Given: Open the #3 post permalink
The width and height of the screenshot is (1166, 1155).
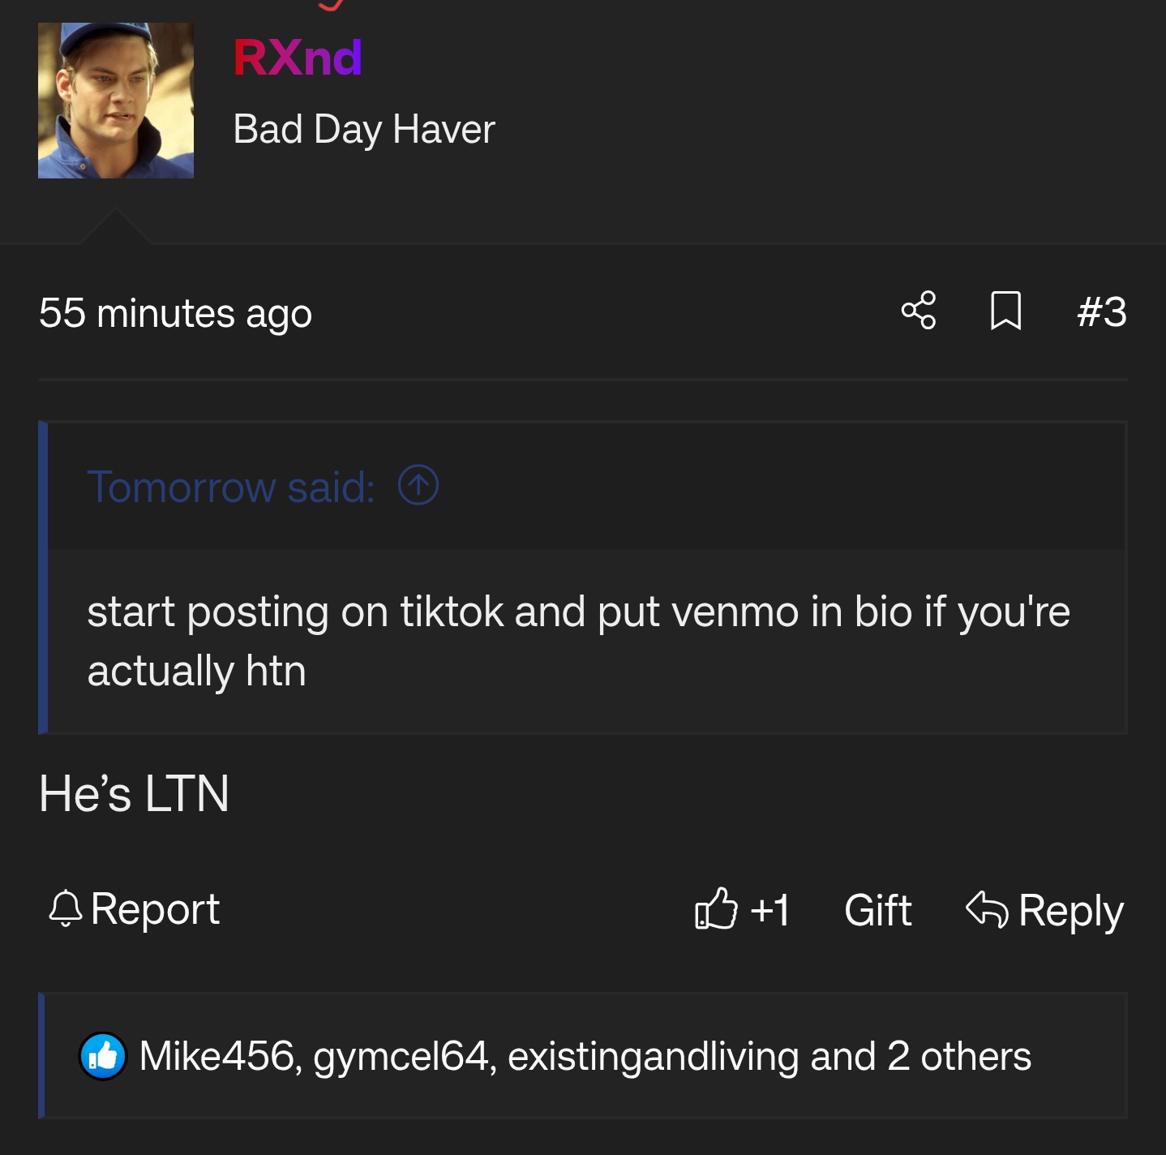Looking at the screenshot, I should (x=1101, y=311).
